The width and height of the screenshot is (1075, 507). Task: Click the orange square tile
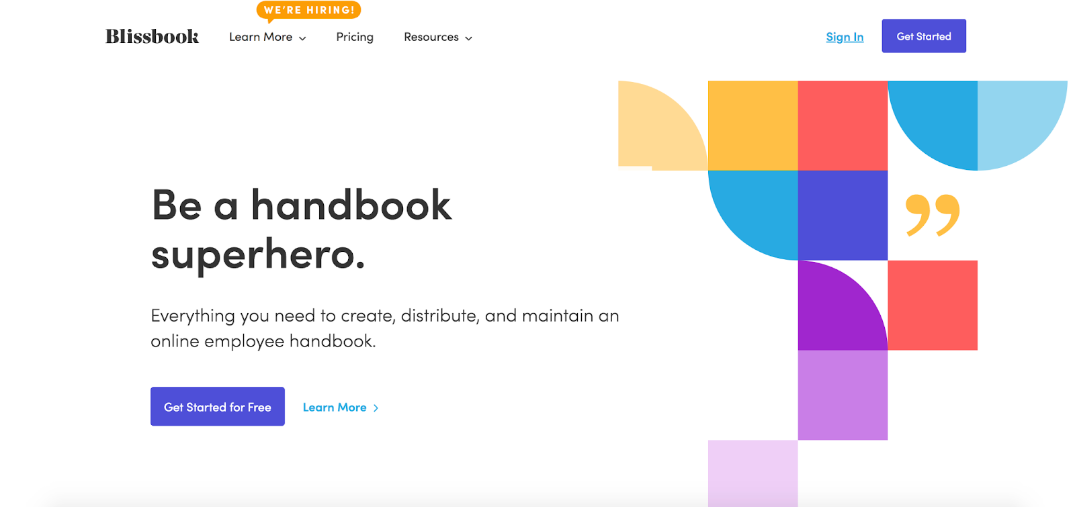(752, 126)
